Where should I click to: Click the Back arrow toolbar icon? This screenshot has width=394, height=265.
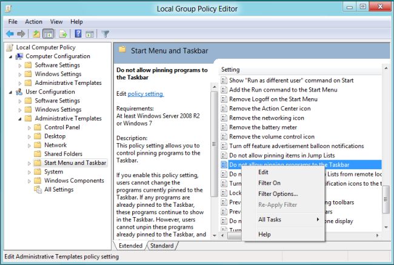10,34
